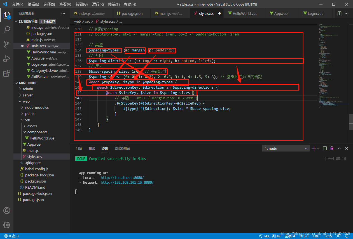Open the 文件(F) menu
The width and height of the screenshot is (353, 239).
18,4
